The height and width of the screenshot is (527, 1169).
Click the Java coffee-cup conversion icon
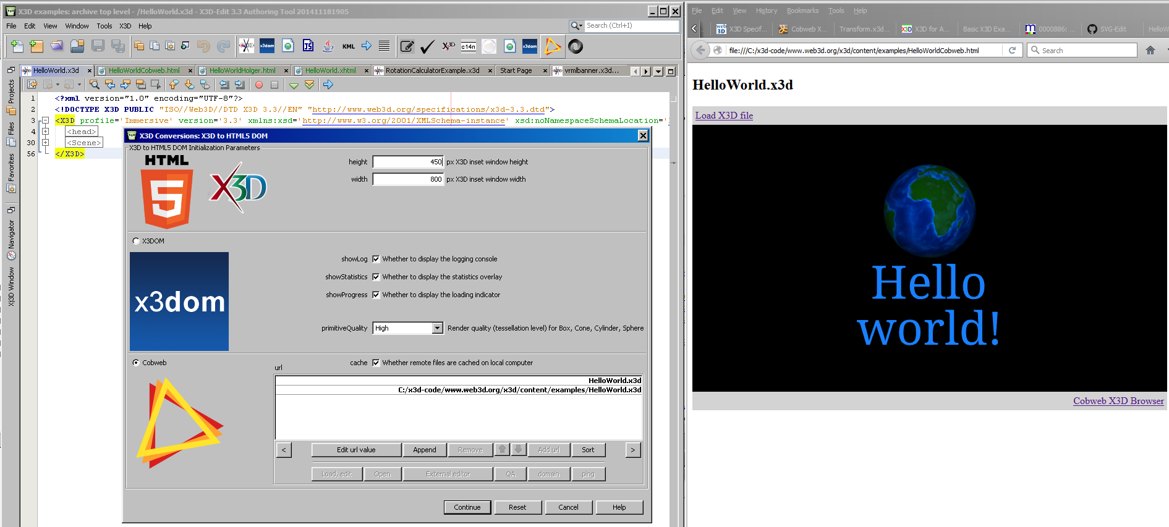[328, 46]
